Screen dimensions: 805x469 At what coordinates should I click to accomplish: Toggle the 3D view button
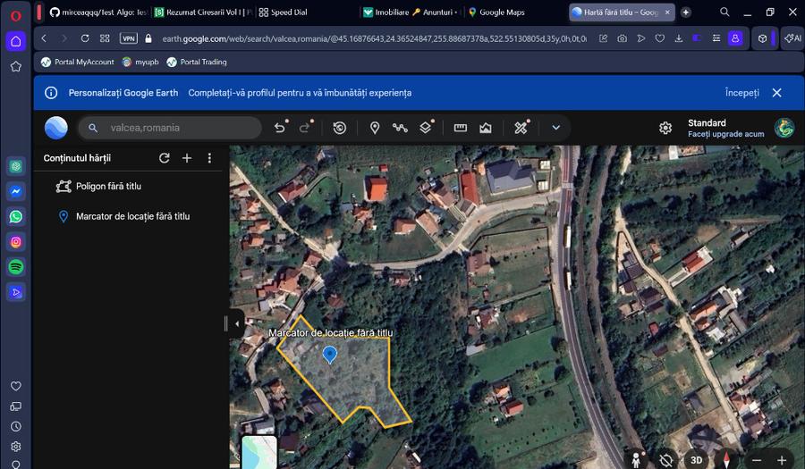coord(696,459)
